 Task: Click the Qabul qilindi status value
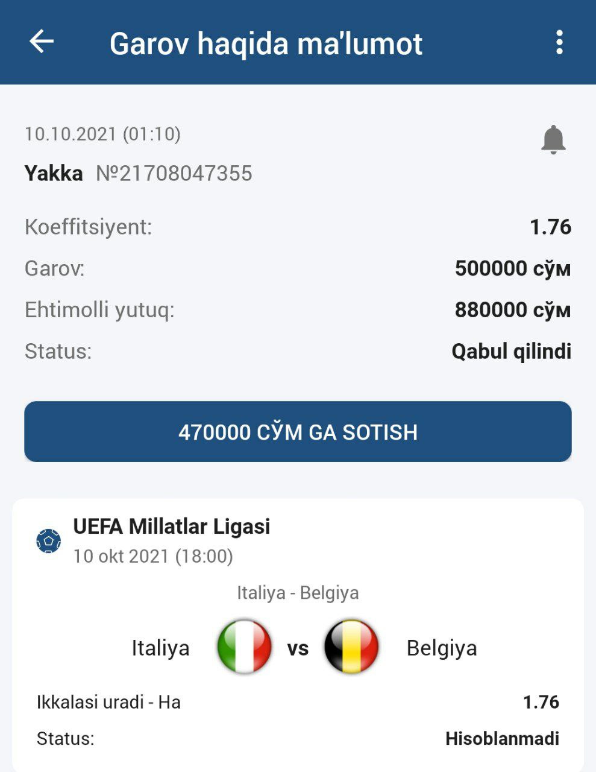[x=511, y=351]
